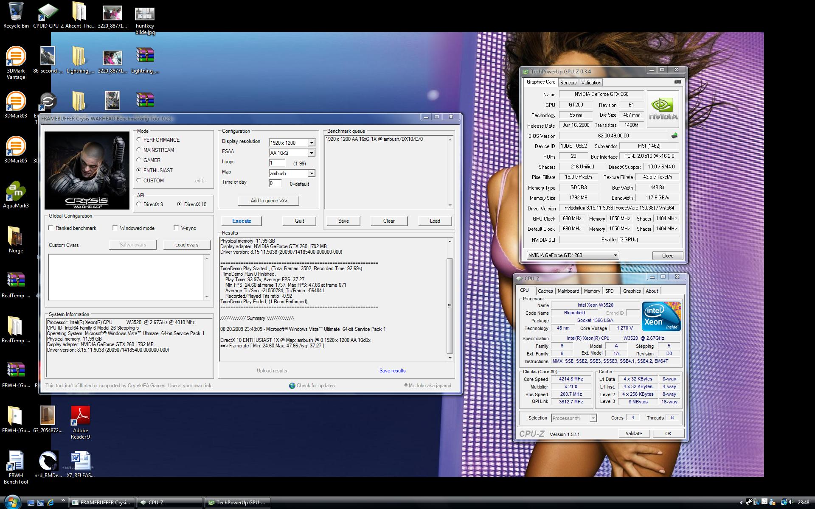Select the PERFORMANCE mode radio button

(x=139, y=140)
